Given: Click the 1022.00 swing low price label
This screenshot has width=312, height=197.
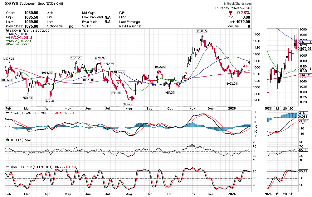Looking at the screenshot, I should pyautogui.click(x=232, y=83).
